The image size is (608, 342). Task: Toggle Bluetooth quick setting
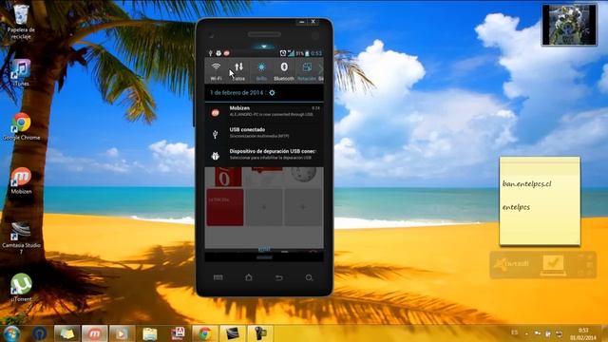[284, 70]
